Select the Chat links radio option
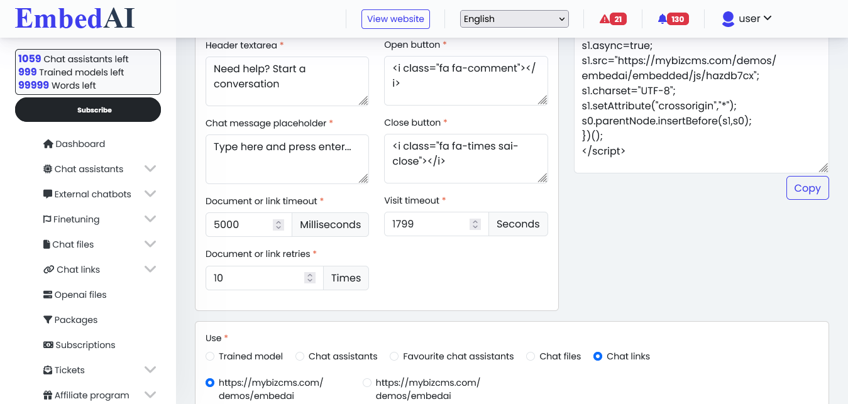The image size is (848, 404). tap(598, 356)
